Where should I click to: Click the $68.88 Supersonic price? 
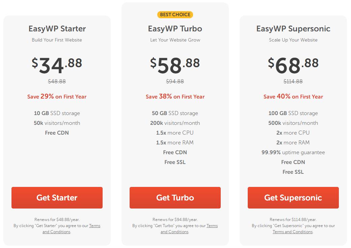click(293, 64)
